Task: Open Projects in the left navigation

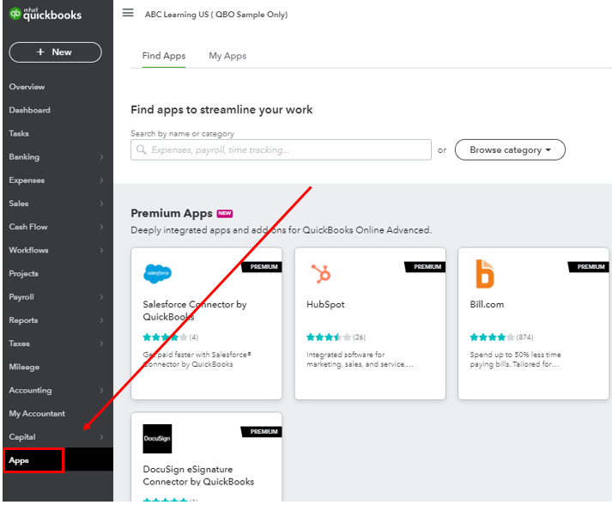Action: (x=23, y=274)
